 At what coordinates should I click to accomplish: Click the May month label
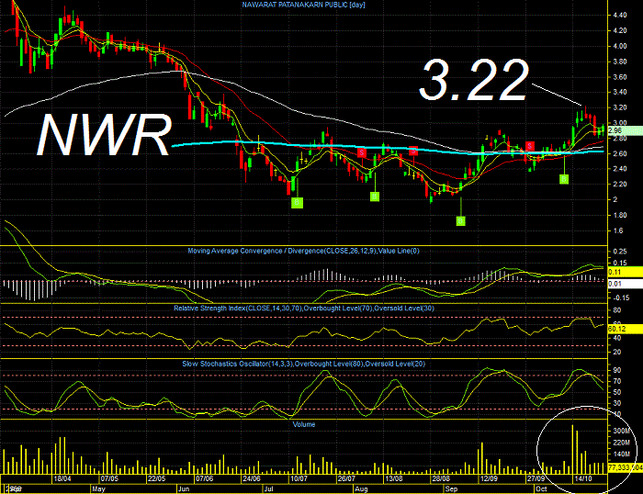point(98,489)
